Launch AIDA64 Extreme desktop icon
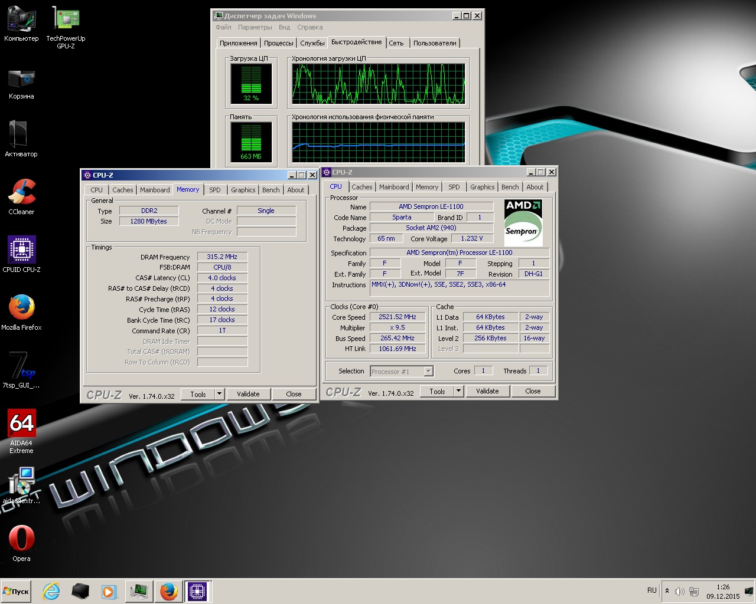The width and height of the screenshot is (756, 604). tap(21, 431)
